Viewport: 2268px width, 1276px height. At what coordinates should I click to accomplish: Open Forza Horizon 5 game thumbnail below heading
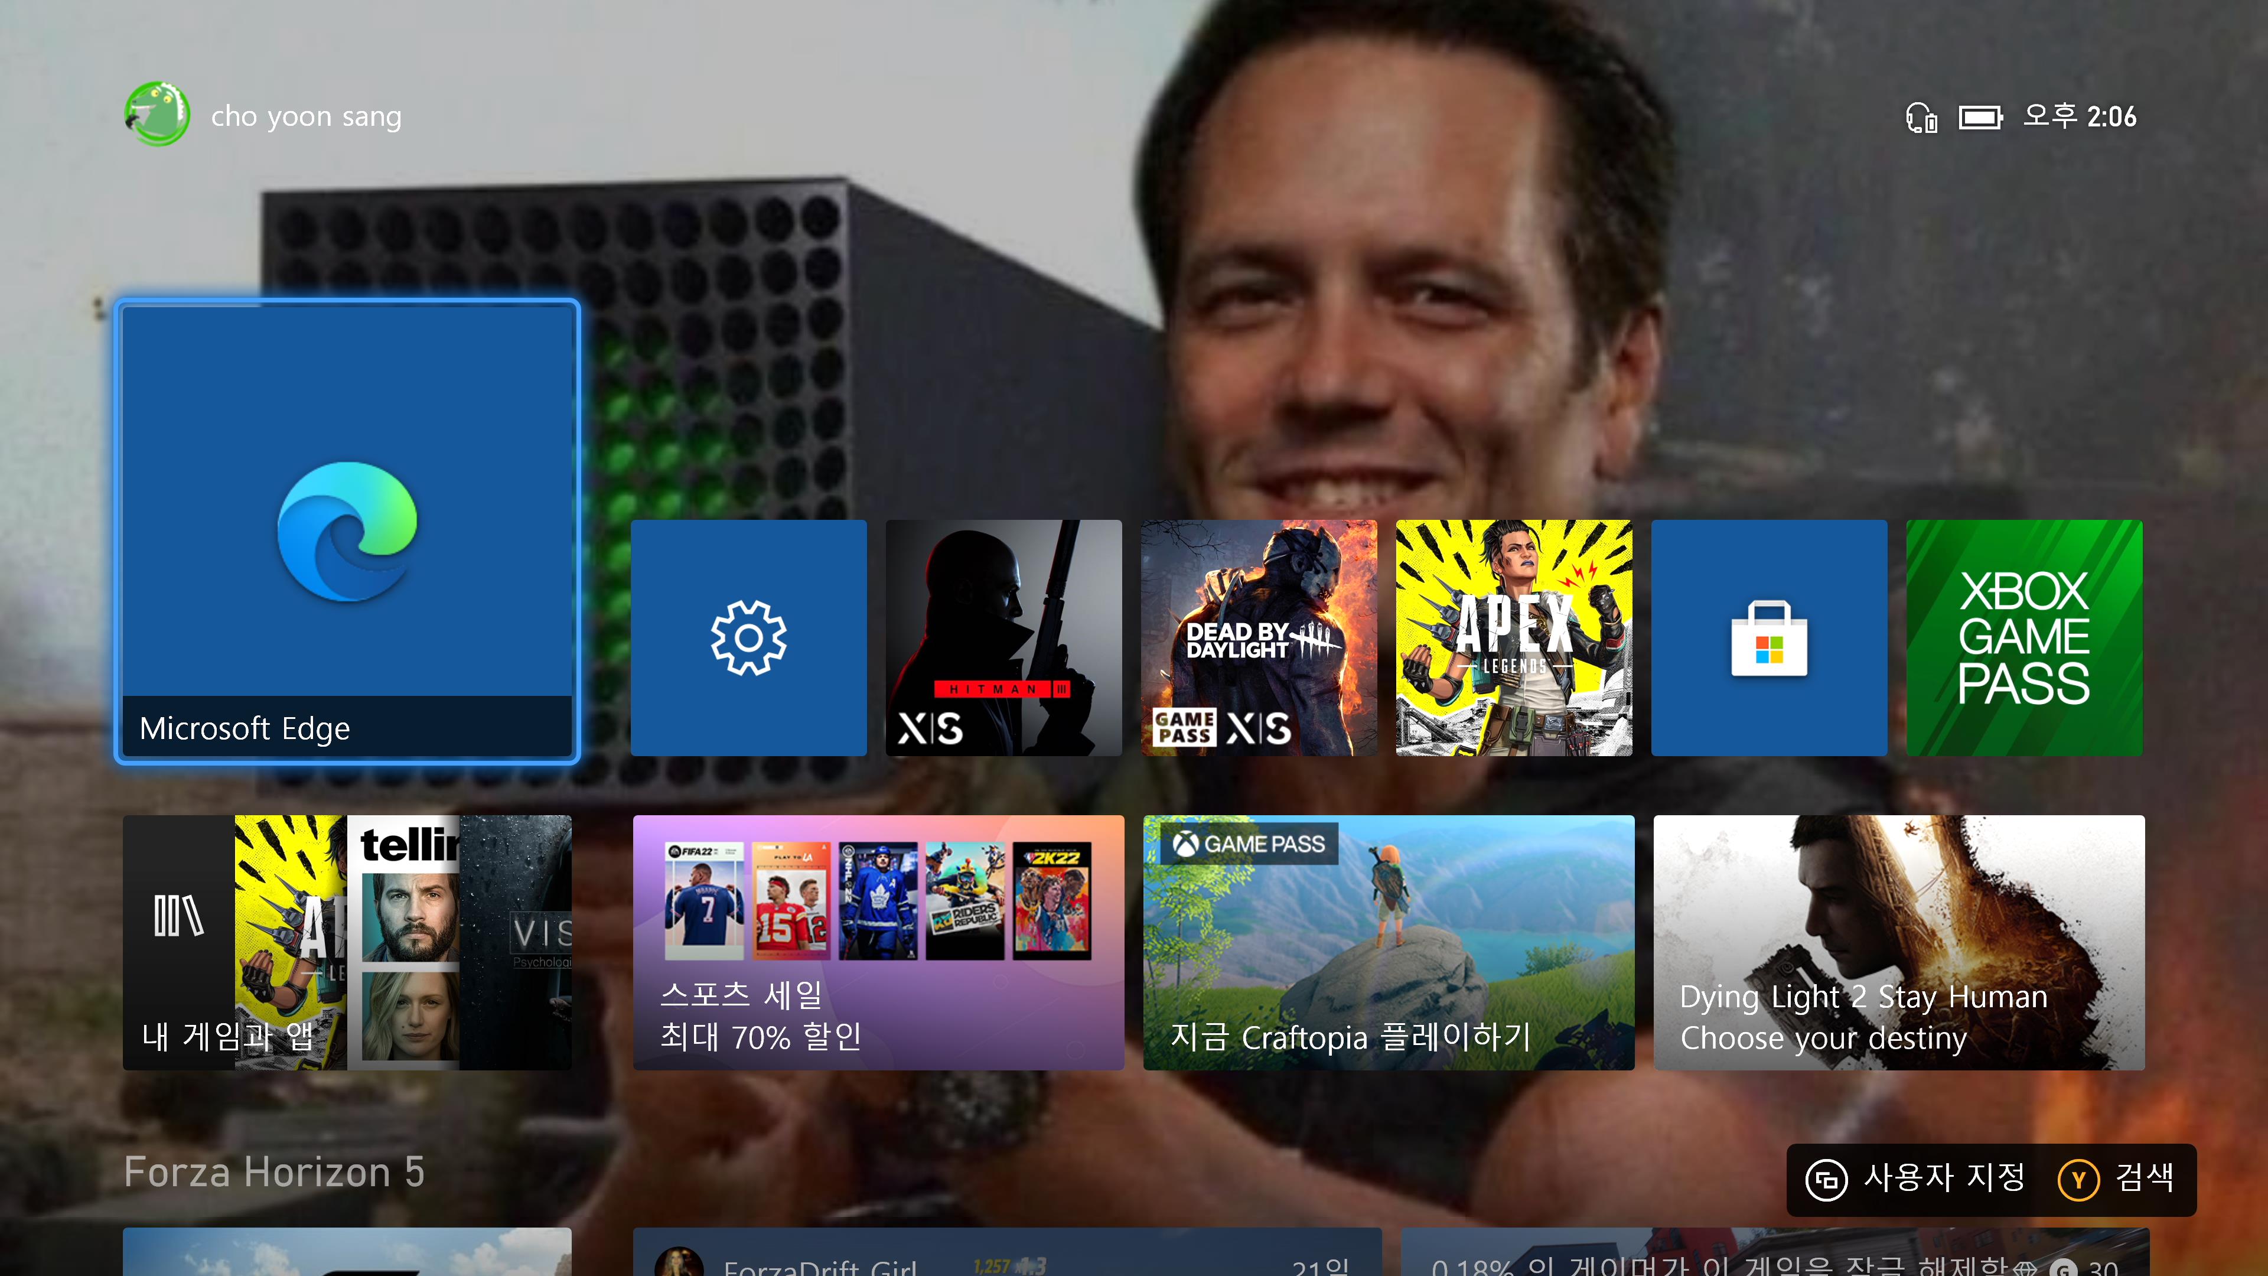click(347, 1252)
